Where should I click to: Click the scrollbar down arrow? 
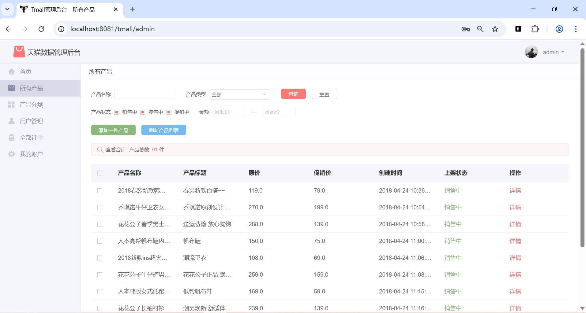point(582,308)
